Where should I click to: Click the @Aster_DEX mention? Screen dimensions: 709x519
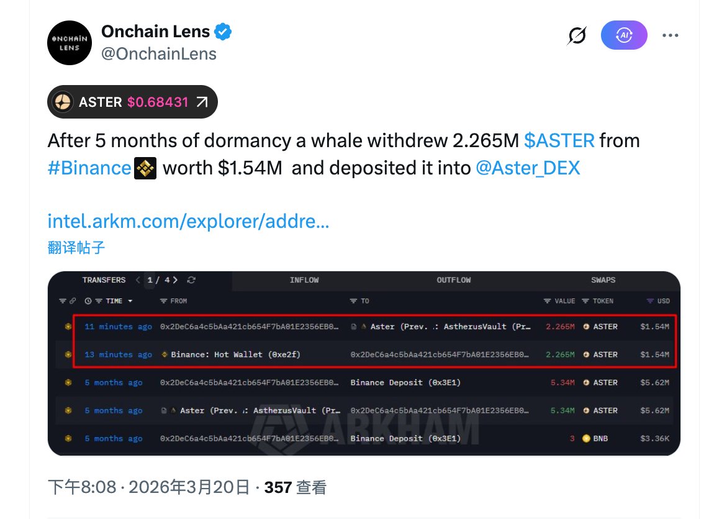click(x=528, y=168)
